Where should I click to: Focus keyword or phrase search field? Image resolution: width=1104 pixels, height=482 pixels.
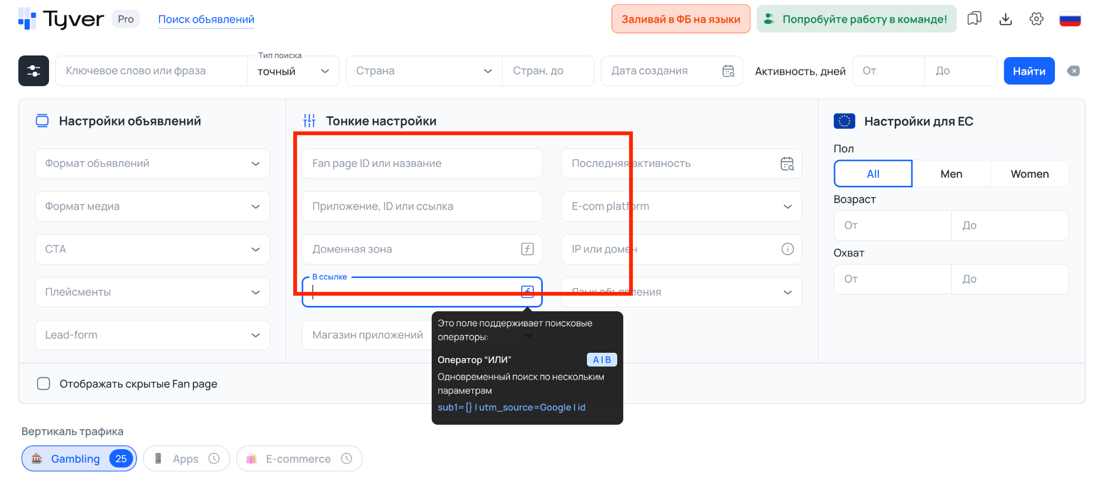click(x=151, y=71)
